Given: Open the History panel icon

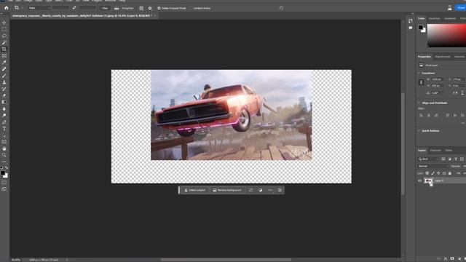Looking at the screenshot, I should click(x=411, y=21).
